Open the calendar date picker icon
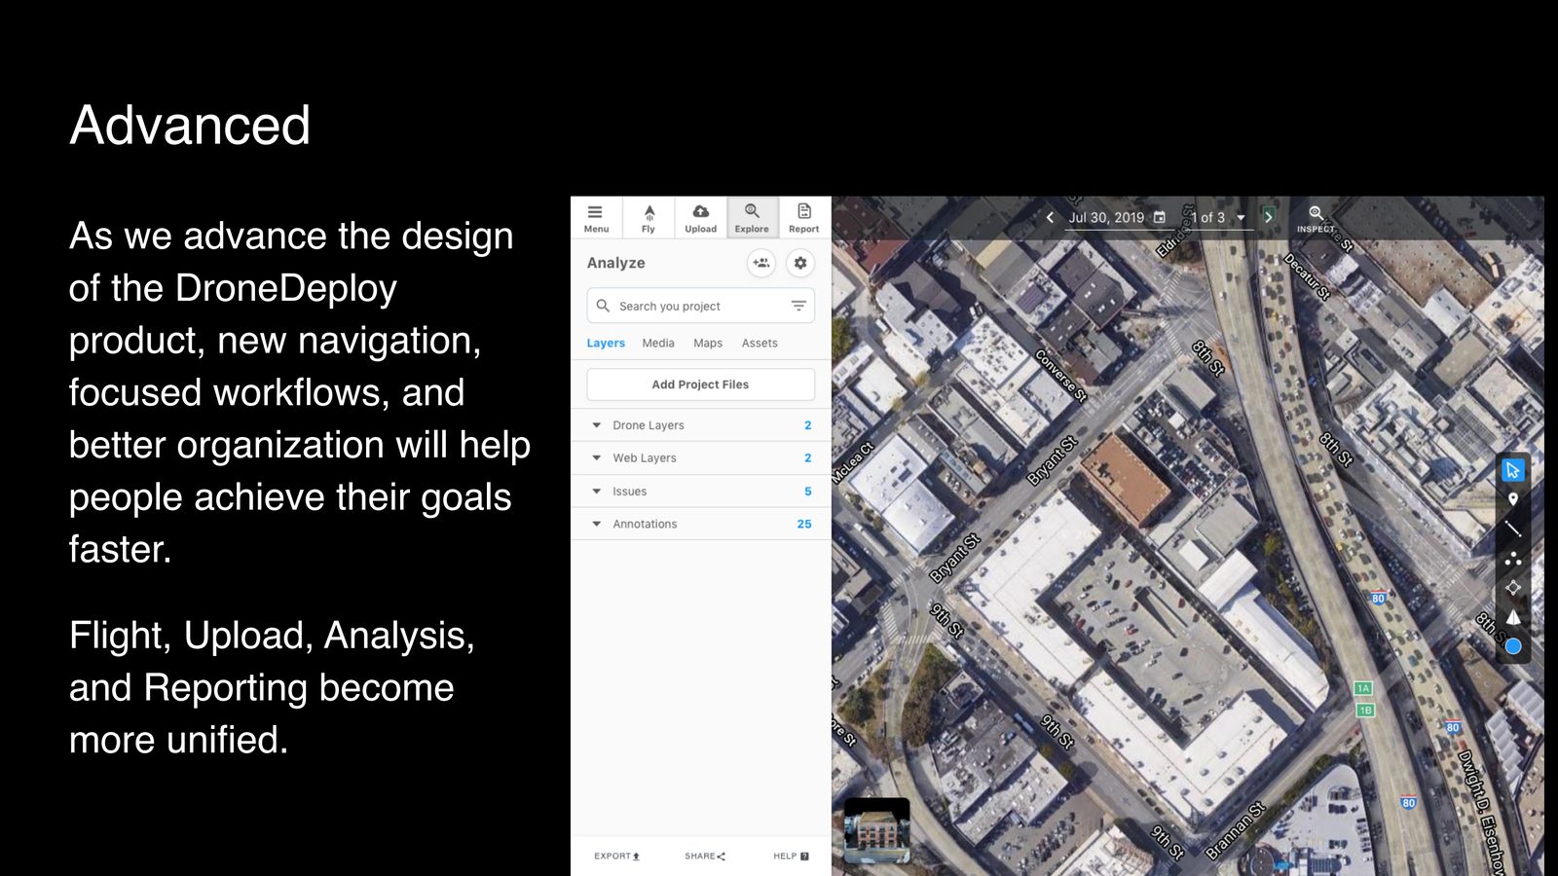 pyautogui.click(x=1160, y=218)
